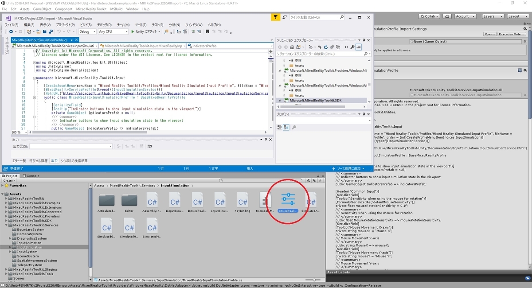Open the Editor folder in Unity Project
The image size is (532, 288).
(129, 202)
